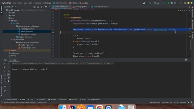The image size is (194, 109).
Task: Open the Version Control tool window
Action: [x=11, y=100]
